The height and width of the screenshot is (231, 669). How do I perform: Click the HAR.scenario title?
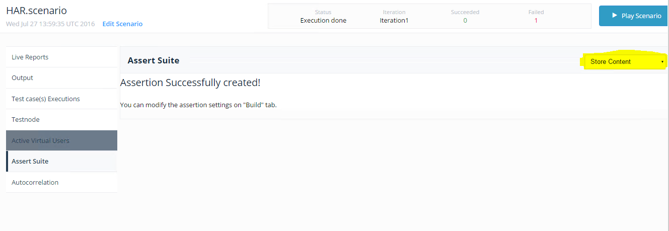click(x=36, y=11)
